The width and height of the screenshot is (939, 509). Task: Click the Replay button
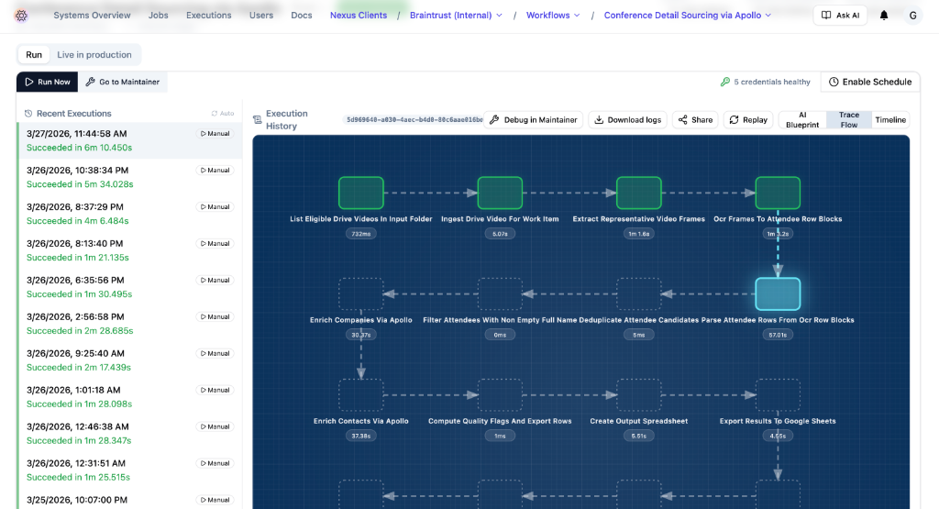pyautogui.click(x=748, y=120)
